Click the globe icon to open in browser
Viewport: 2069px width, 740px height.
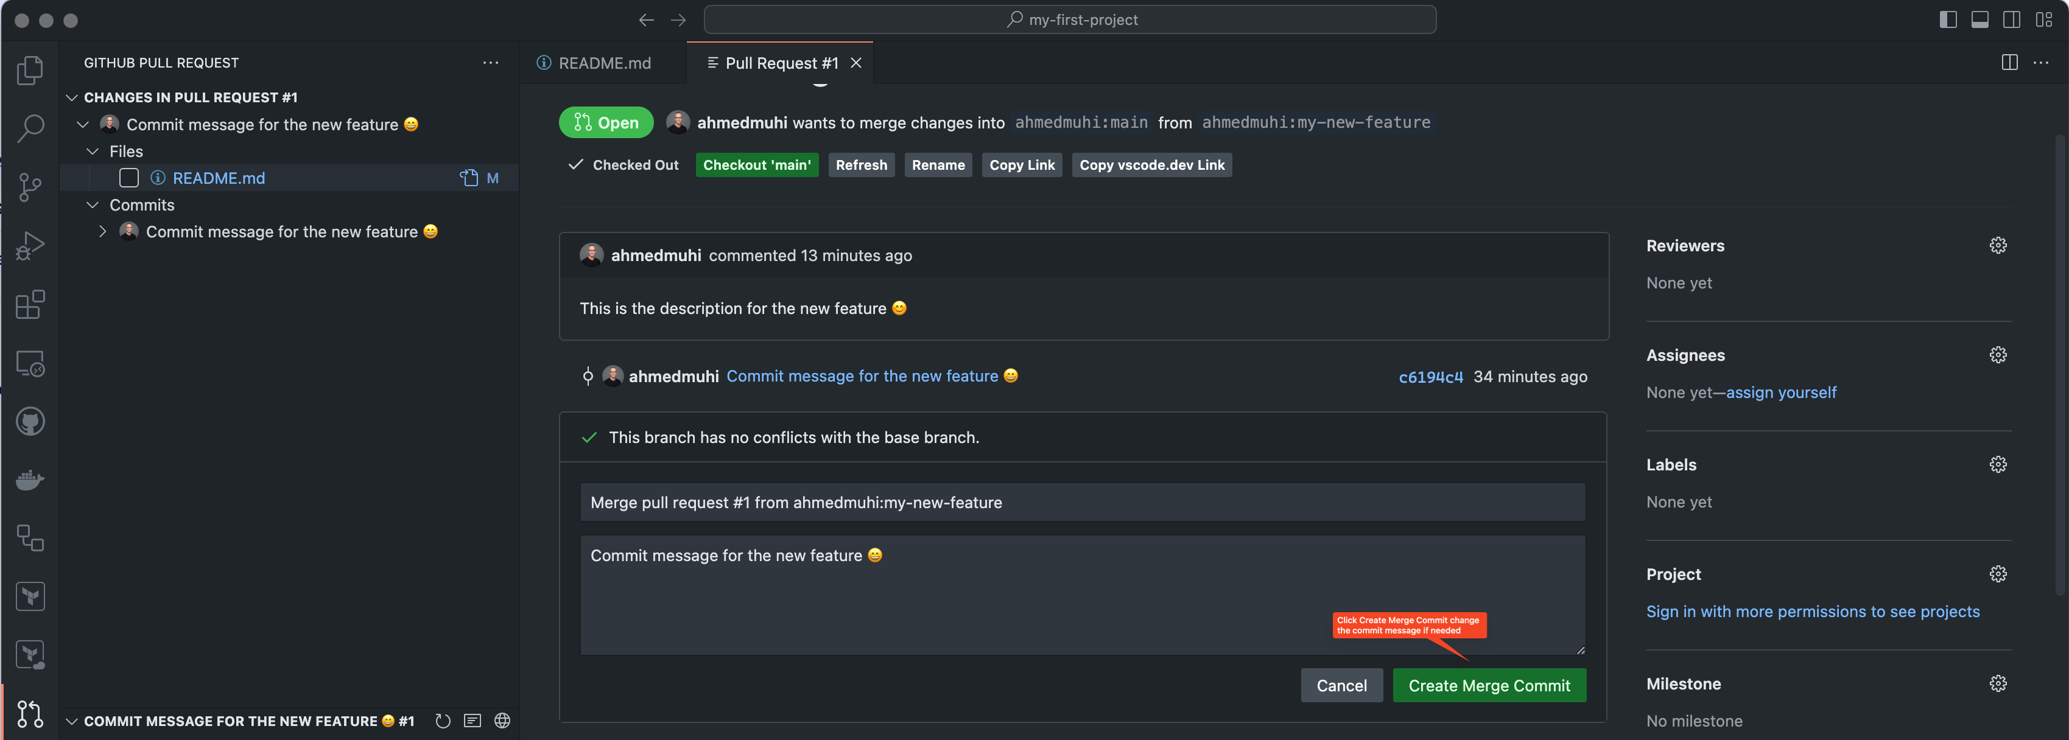pos(502,721)
